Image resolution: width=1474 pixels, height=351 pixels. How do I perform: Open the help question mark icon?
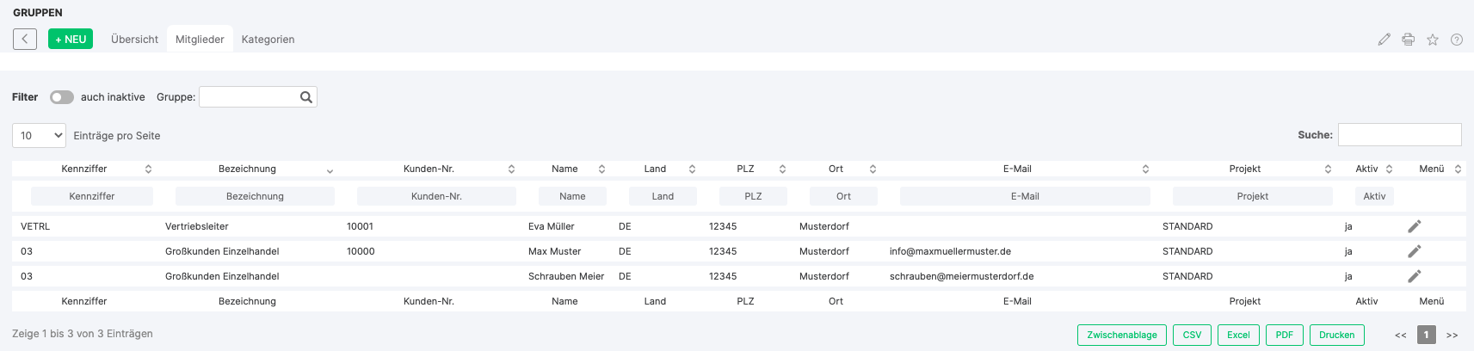1456,40
